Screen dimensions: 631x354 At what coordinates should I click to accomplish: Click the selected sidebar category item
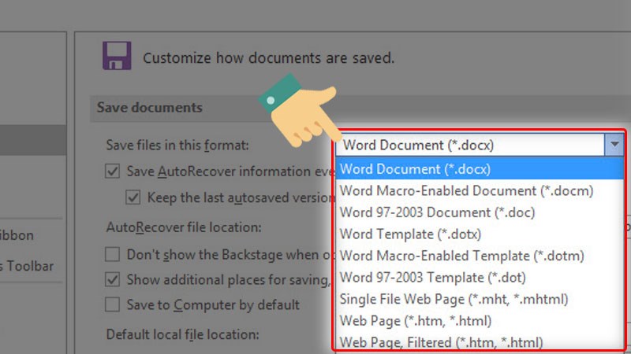click(32, 140)
